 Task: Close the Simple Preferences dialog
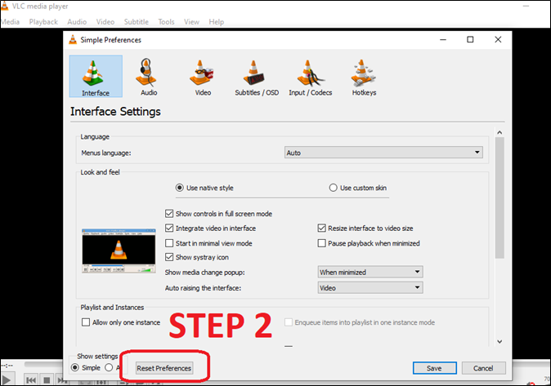[498, 39]
